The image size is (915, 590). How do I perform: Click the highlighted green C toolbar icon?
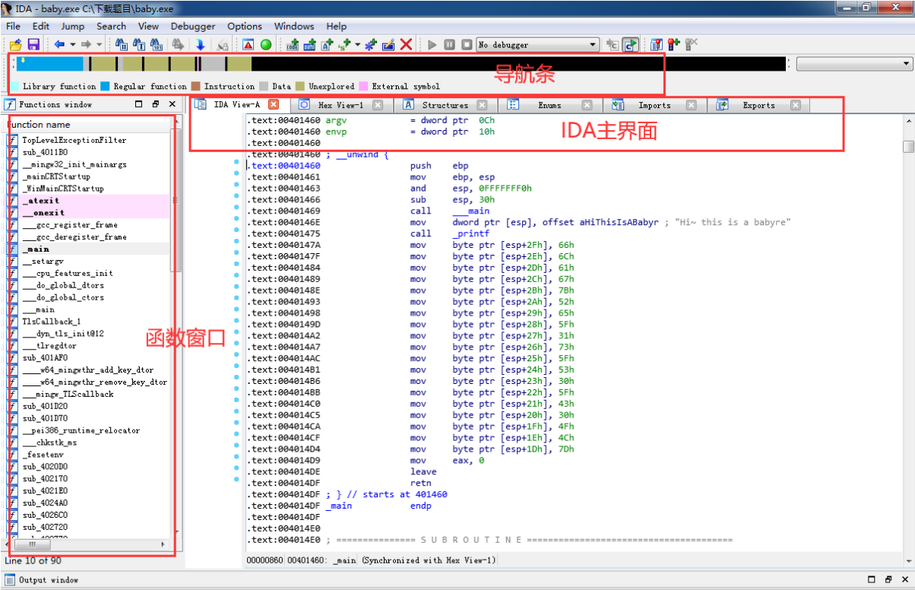click(x=630, y=45)
